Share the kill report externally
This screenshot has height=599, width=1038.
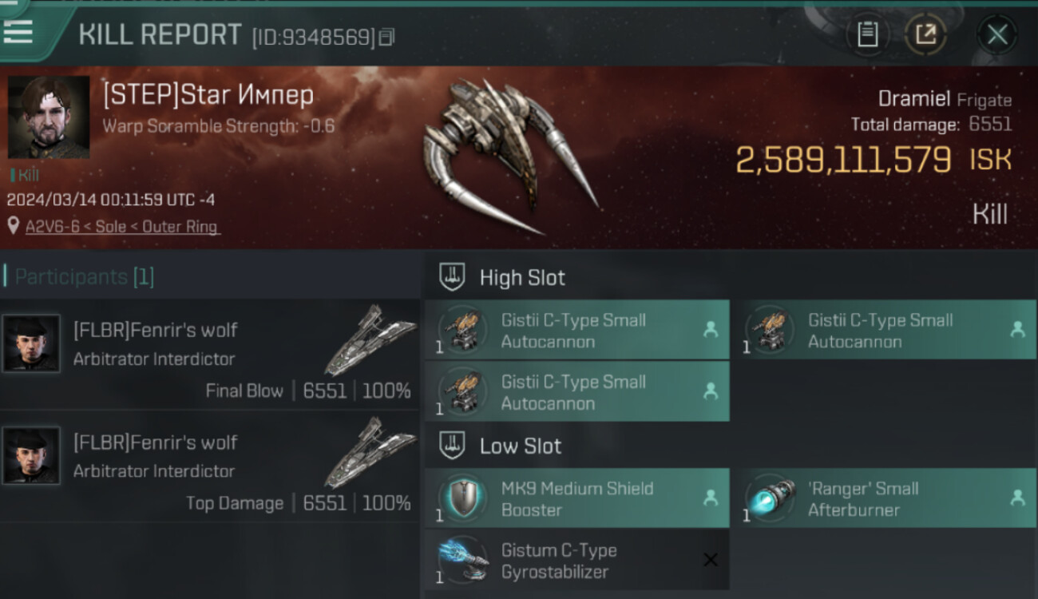925,34
